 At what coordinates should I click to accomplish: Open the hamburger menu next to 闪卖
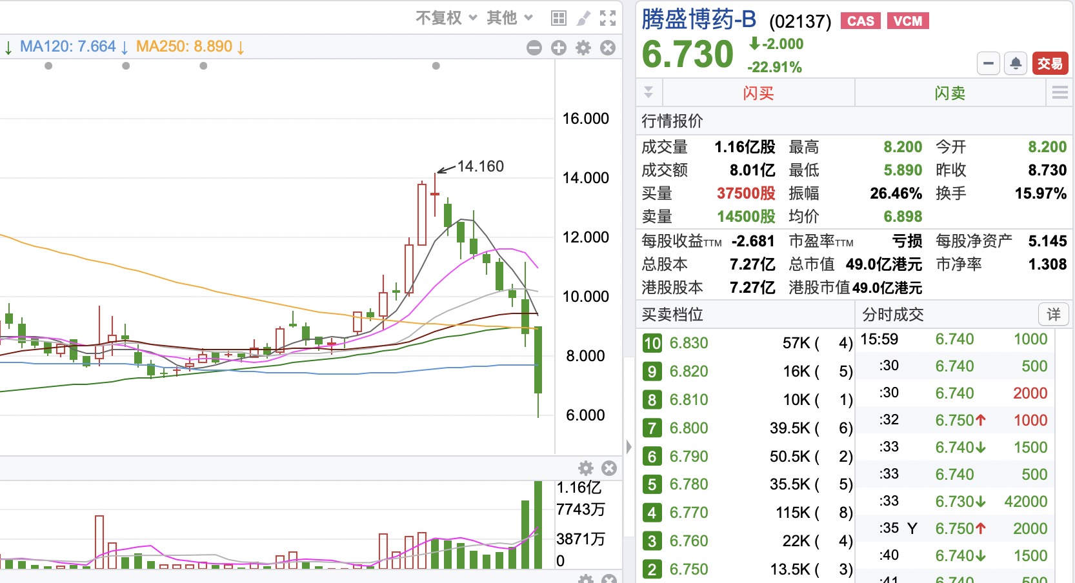tap(1060, 93)
